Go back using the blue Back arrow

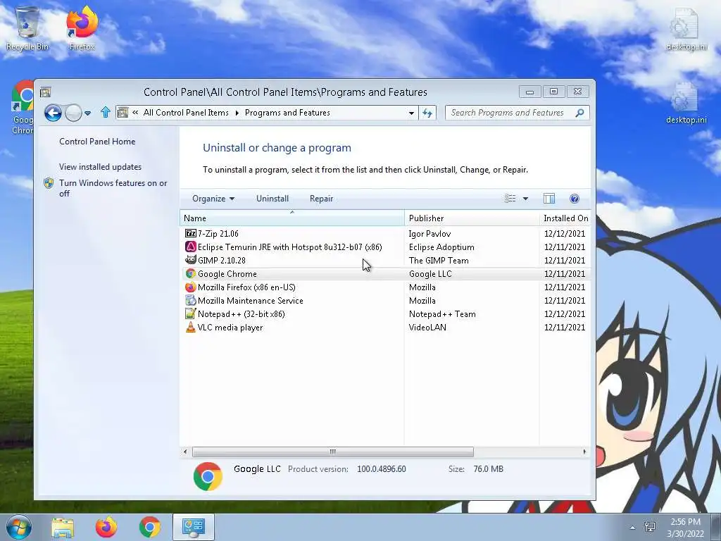pyautogui.click(x=53, y=113)
